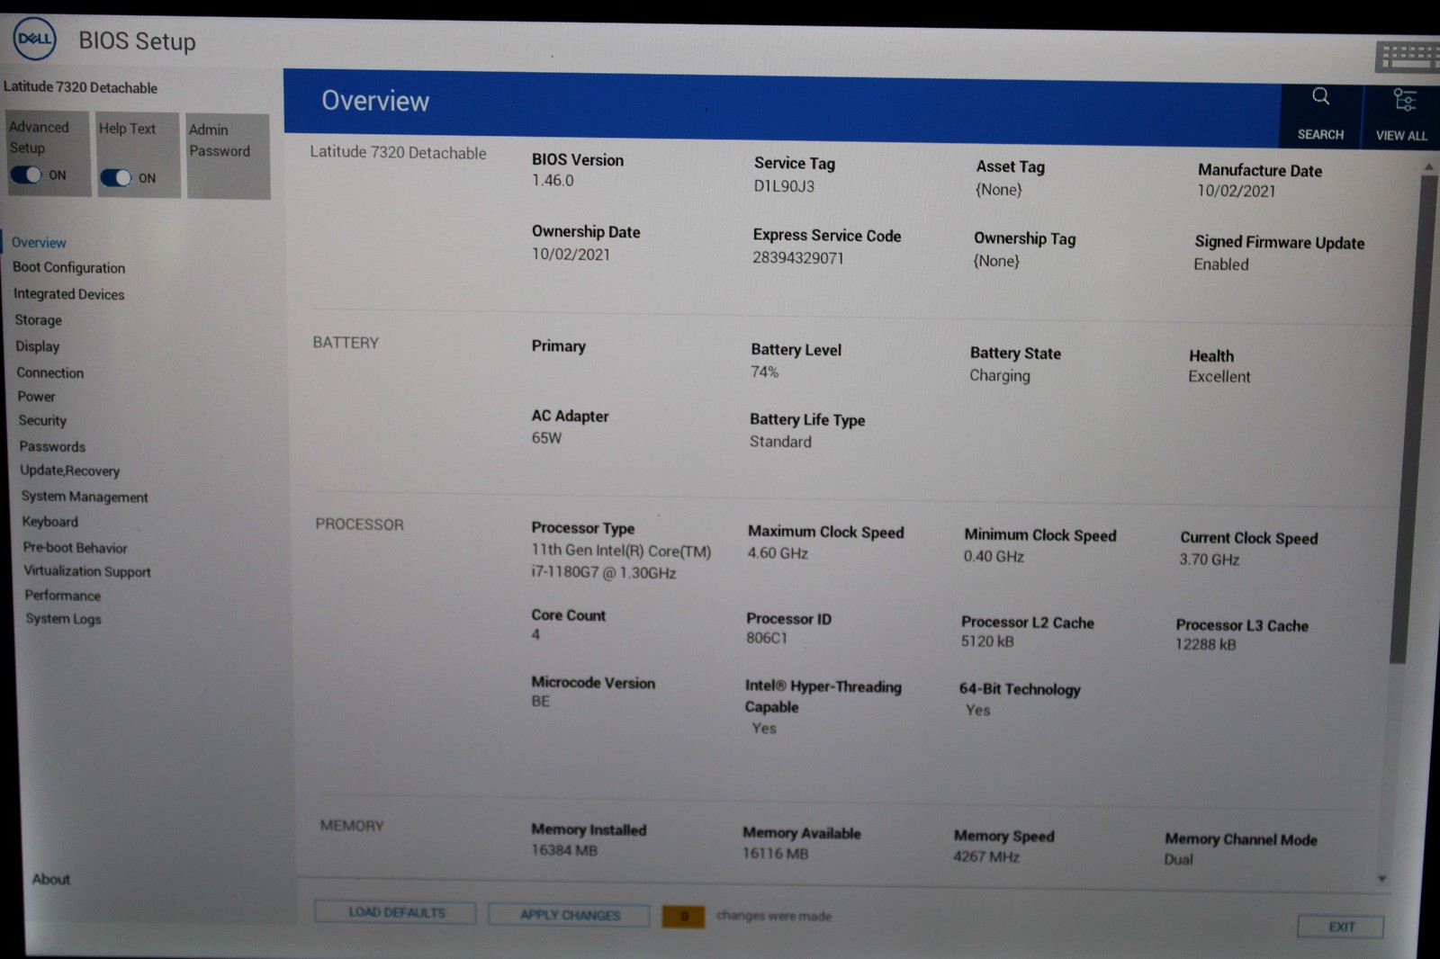Image resolution: width=1440 pixels, height=959 pixels.
Task: Click the Battery Life Type Standard value
Action: pyautogui.click(x=780, y=442)
